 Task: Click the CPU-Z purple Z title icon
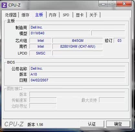pos(4,5)
